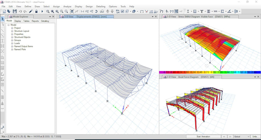Toggle the model lock padlock icon
261x140 pixels.
coord(36,12)
